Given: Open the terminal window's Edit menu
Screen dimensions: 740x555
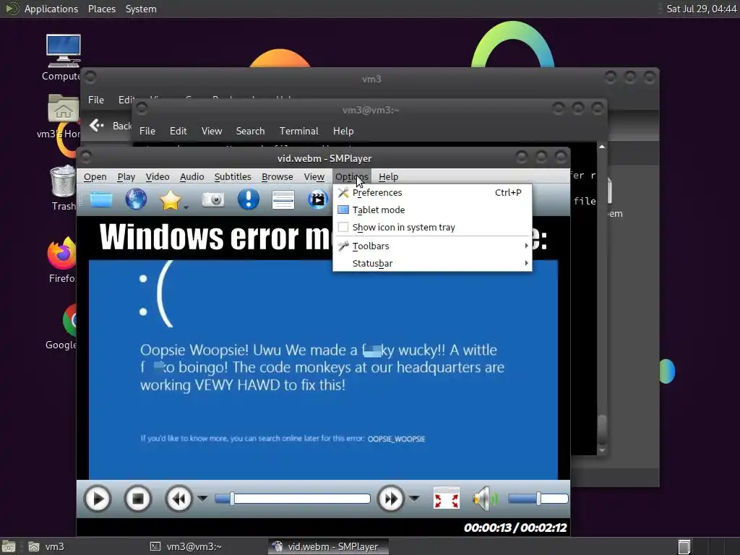Looking at the screenshot, I should pos(178,131).
